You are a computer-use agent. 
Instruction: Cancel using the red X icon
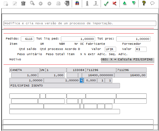[115, 3]
